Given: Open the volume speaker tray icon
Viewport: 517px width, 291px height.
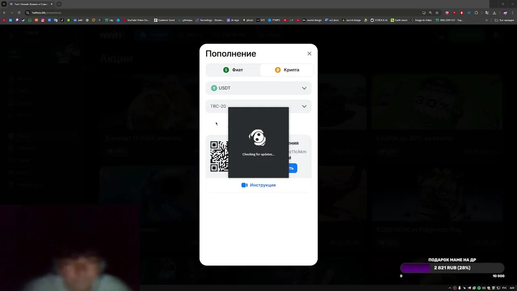Looking at the screenshot, I should [484, 288].
